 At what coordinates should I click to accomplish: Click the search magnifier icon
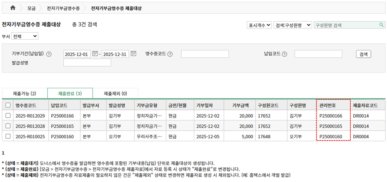tap(381, 25)
